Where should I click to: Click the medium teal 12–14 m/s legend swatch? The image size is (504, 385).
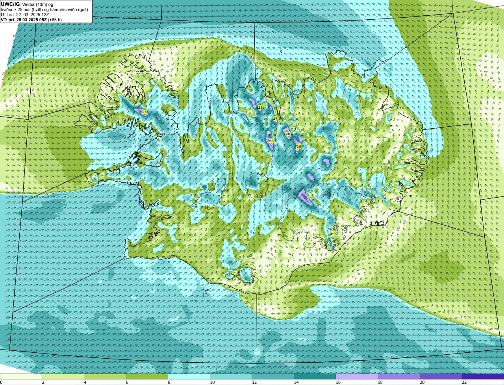tap(273, 377)
